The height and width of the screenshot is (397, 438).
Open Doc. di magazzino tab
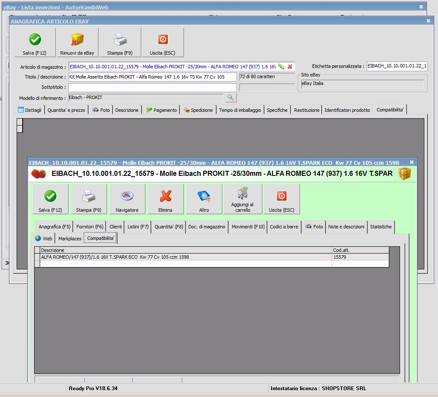pos(207,227)
